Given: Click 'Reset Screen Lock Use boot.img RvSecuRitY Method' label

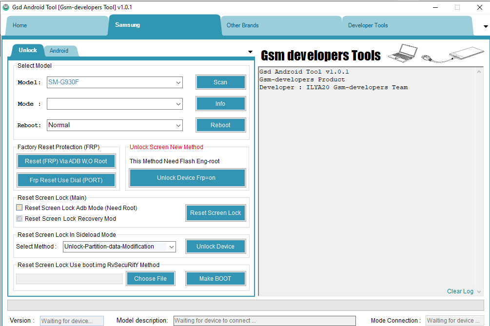Looking at the screenshot, I should [88, 265].
